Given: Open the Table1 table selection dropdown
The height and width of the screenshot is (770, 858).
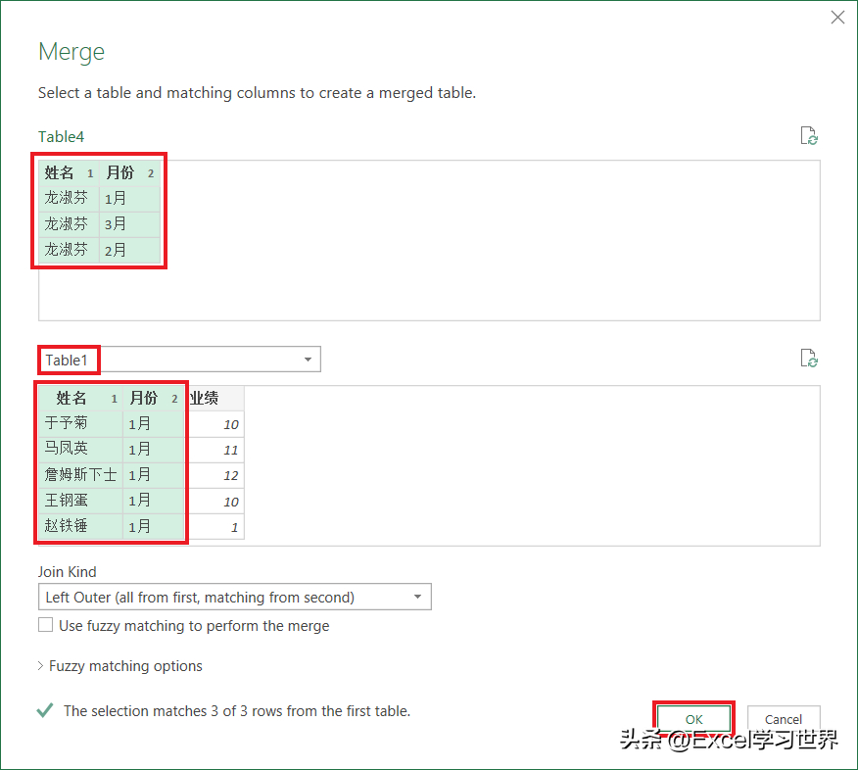Looking at the screenshot, I should coord(179,360).
